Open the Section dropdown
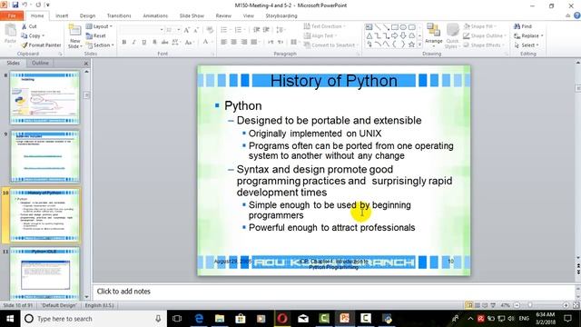This screenshot has height=327, width=581. pos(100,45)
